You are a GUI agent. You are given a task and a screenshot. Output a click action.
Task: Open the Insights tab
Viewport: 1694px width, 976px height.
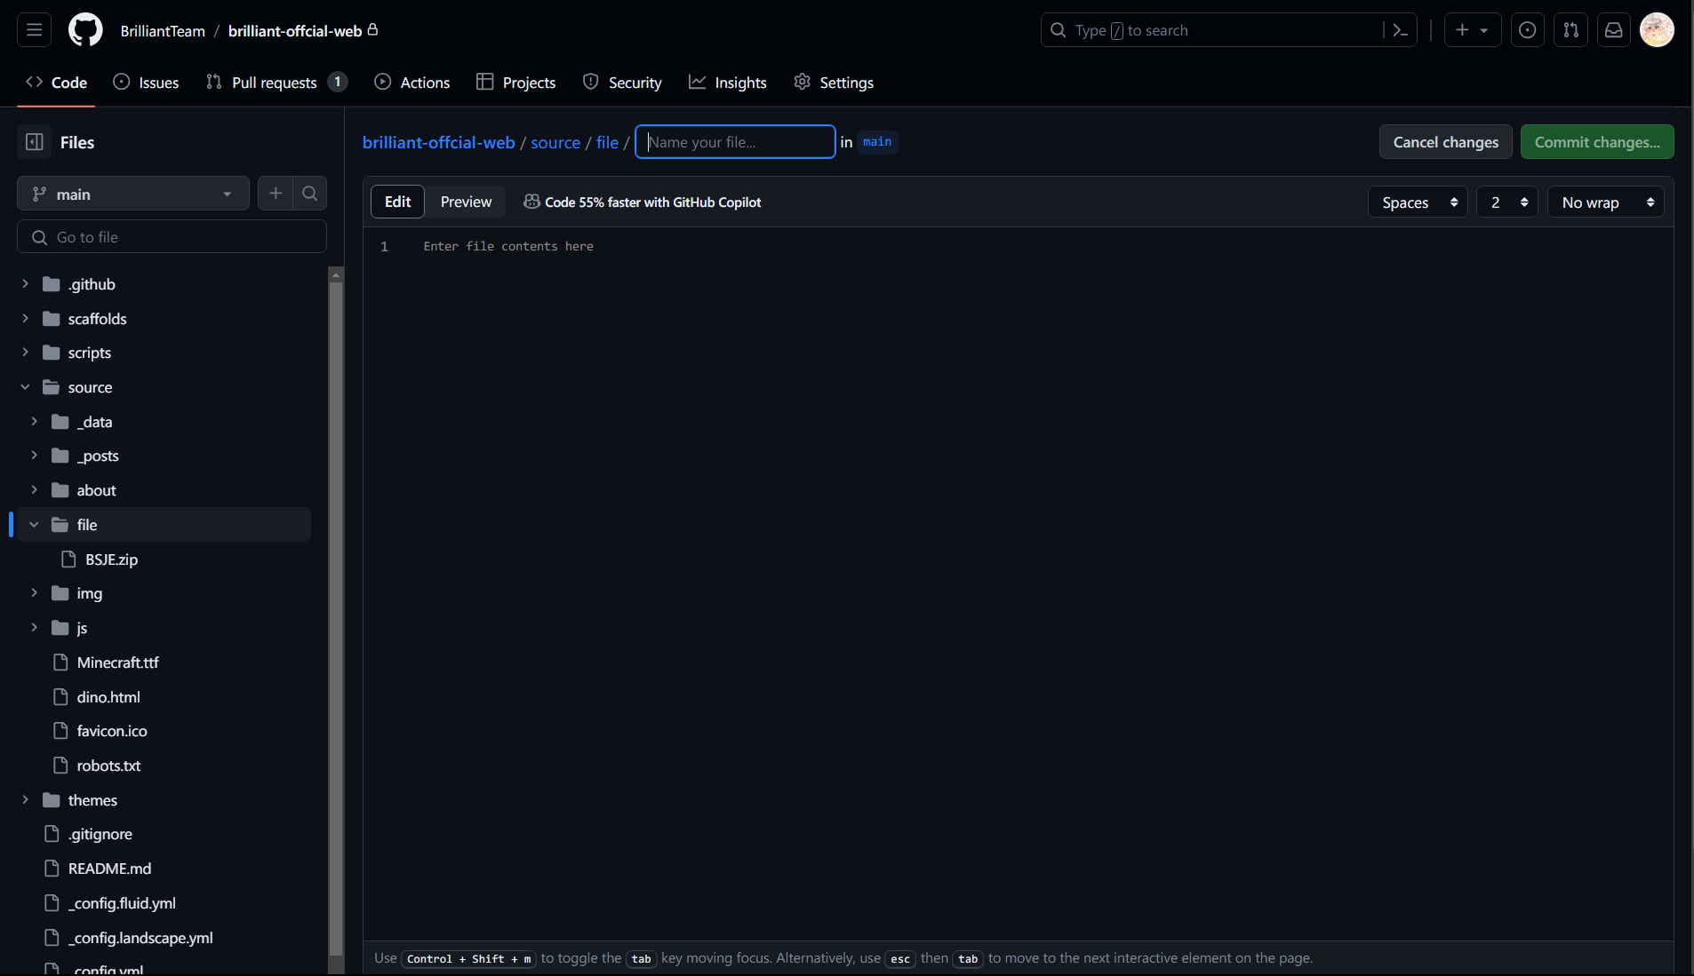coord(728,83)
